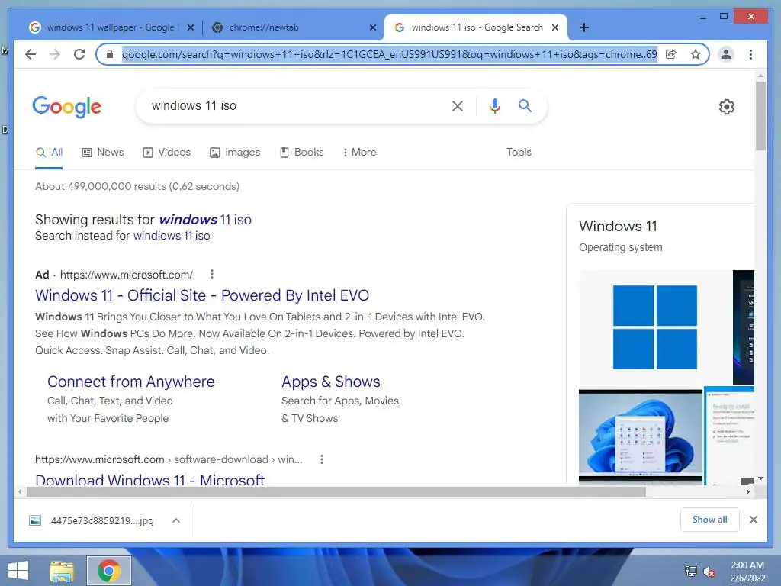Screen dimensions: 781x586
Task: Click the network tray icon
Action: coord(691,571)
